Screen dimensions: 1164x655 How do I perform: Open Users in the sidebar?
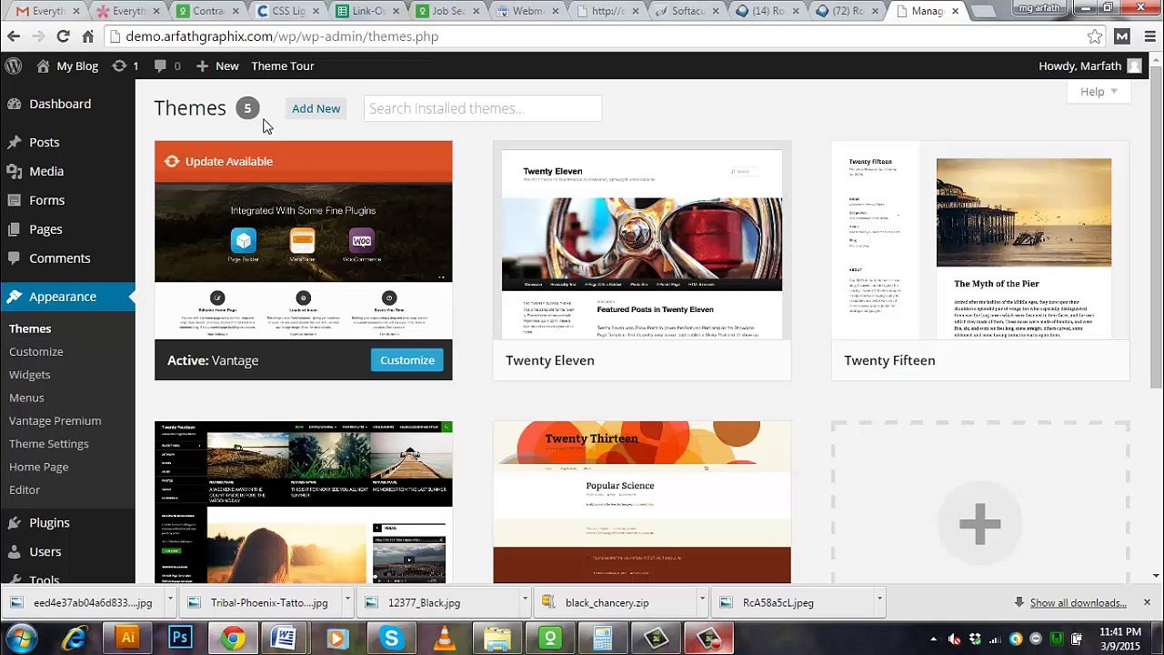coord(67,551)
